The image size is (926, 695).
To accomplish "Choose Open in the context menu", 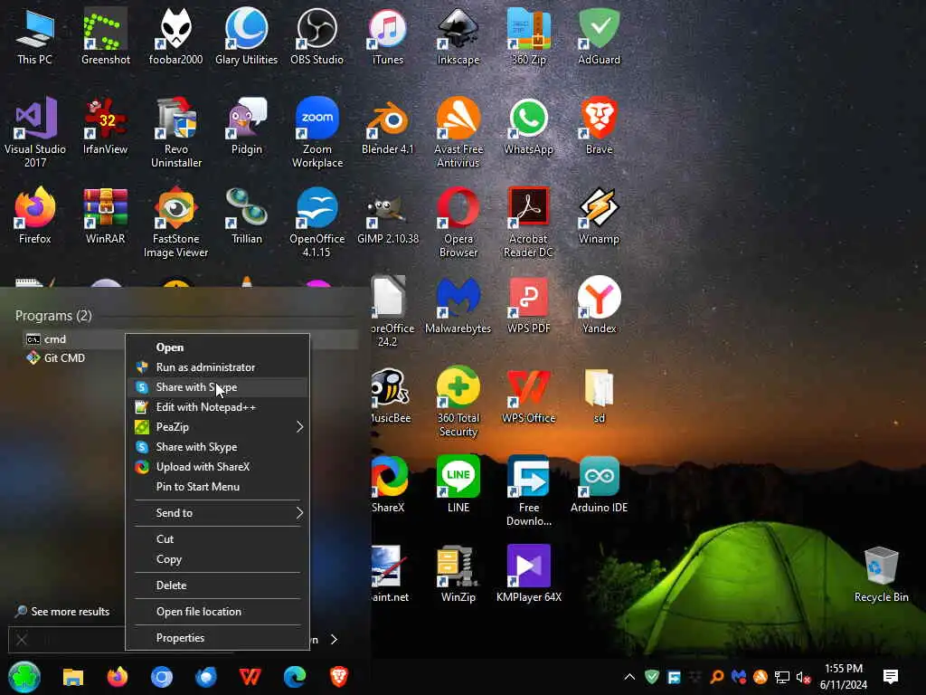I will tap(217, 347).
